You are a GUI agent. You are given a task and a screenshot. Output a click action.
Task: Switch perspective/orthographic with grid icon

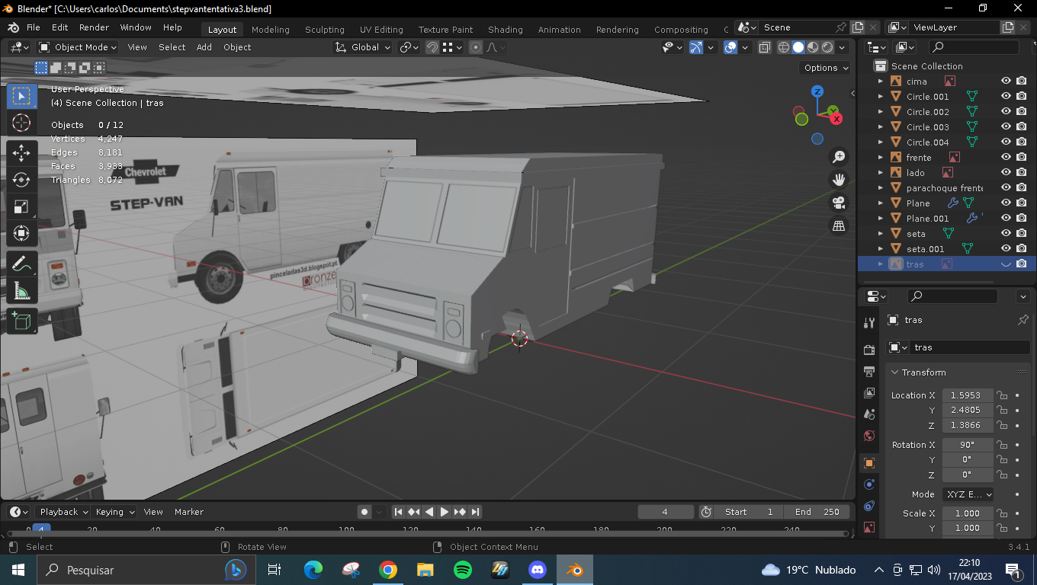click(839, 225)
